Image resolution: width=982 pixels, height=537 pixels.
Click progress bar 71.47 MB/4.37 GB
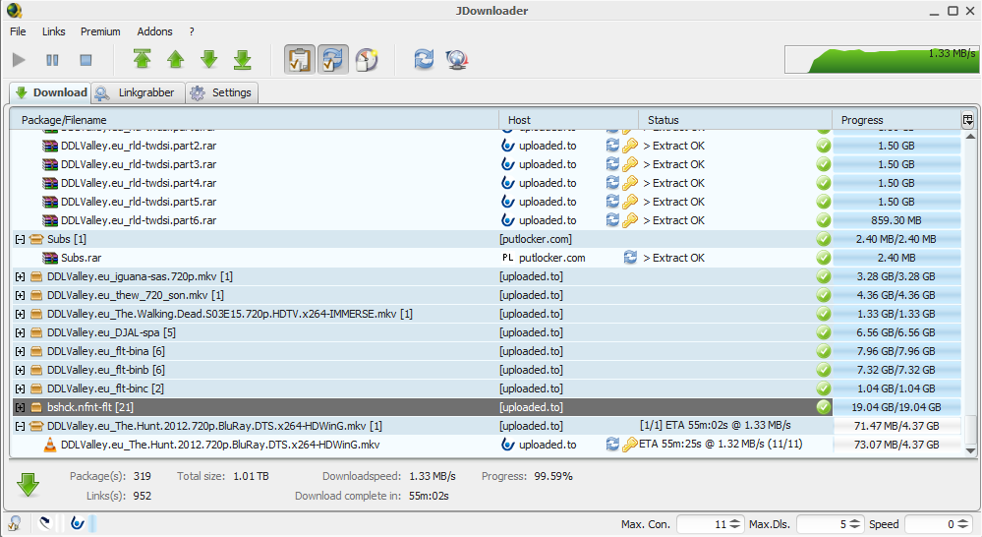click(x=896, y=426)
